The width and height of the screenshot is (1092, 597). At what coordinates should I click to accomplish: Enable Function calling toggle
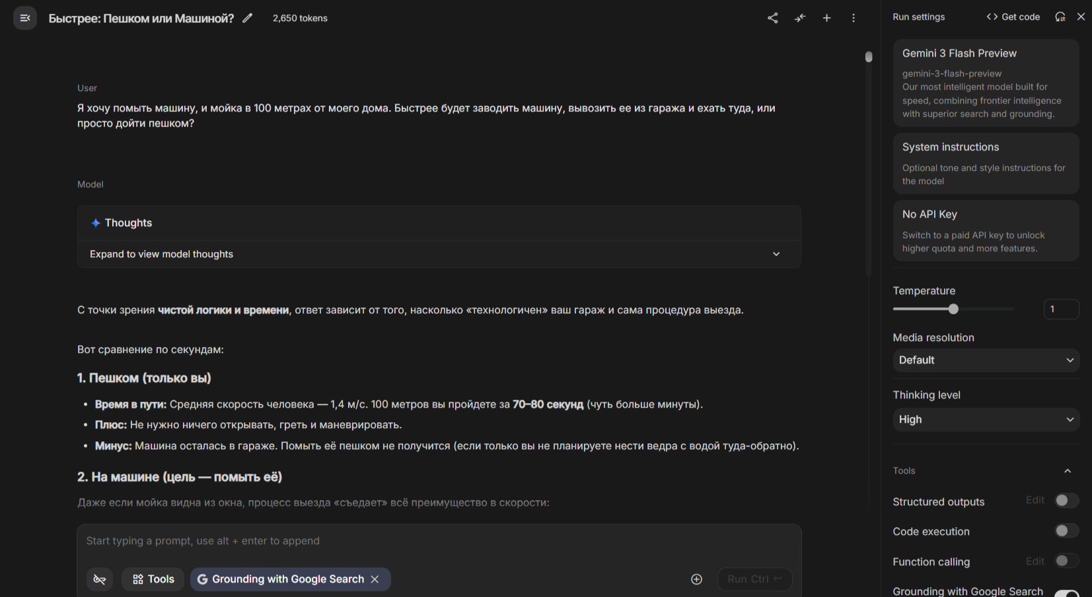tap(1066, 561)
